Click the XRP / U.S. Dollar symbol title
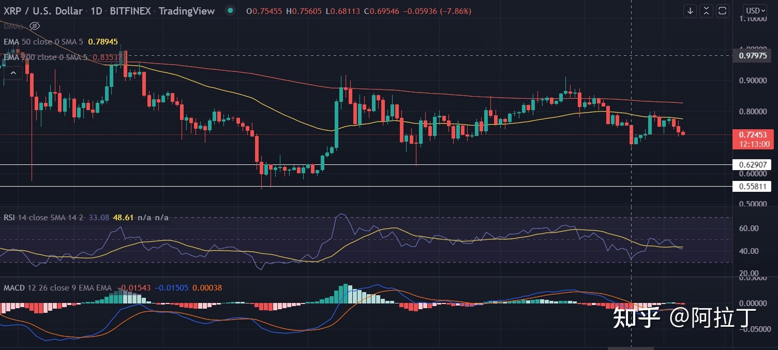Viewport: 778px width, 350px height. click(43, 11)
